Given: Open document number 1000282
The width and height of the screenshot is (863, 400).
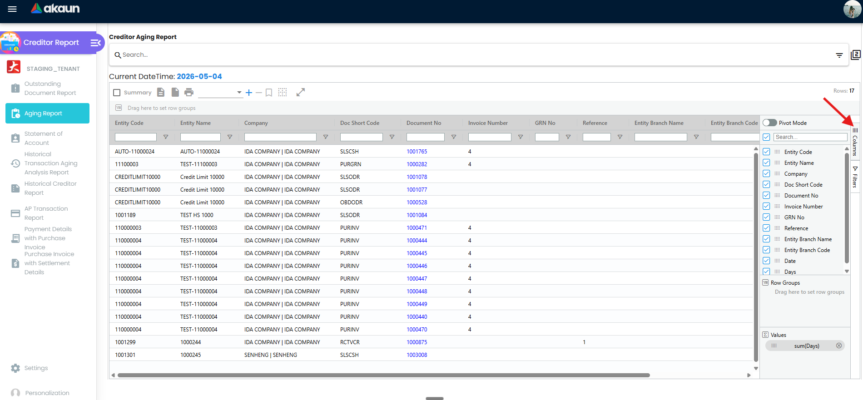Looking at the screenshot, I should coord(417,164).
